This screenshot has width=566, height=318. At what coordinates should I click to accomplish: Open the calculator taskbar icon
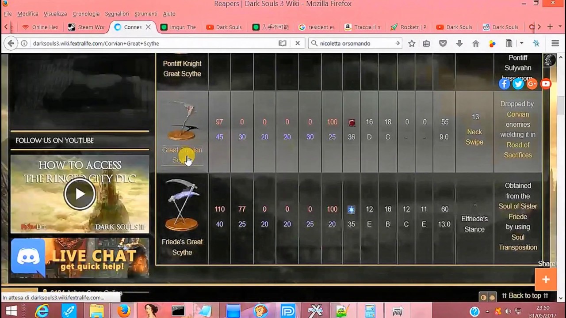(370, 311)
